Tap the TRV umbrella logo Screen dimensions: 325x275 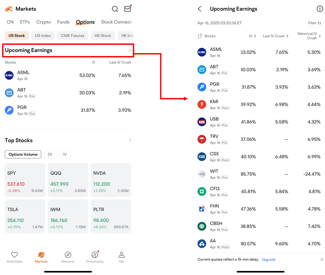pyautogui.click(x=202, y=139)
